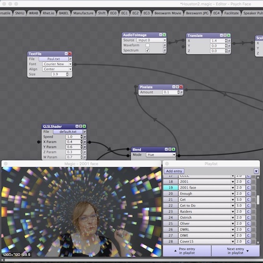This screenshot has height=263, width=263.
Task: Switch to the SNHU scene tab
Action: pos(20,13)
